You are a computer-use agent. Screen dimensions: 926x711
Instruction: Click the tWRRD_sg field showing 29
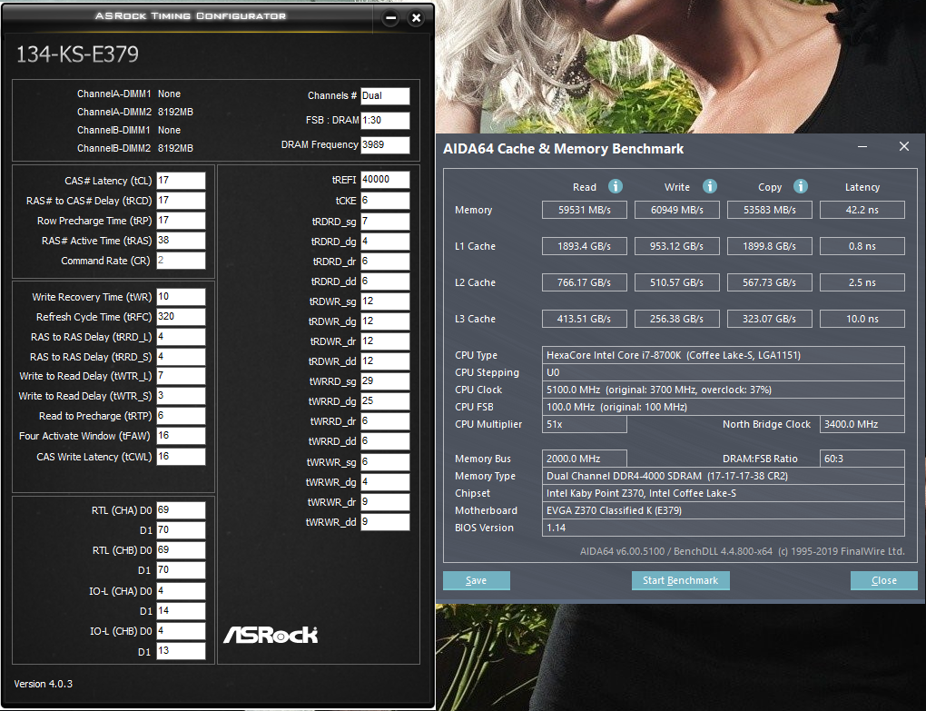pyautogui.click(x=385, y=381)
